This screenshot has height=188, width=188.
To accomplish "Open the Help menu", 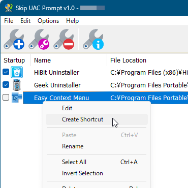I will click(x=72, y=21).
